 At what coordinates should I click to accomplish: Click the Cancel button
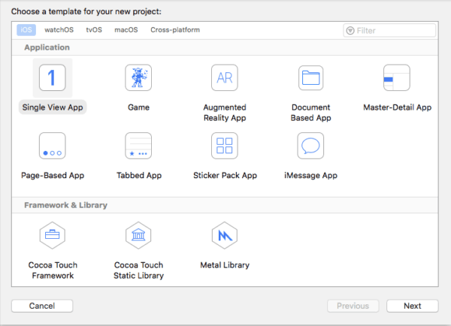tap(42, 306)
